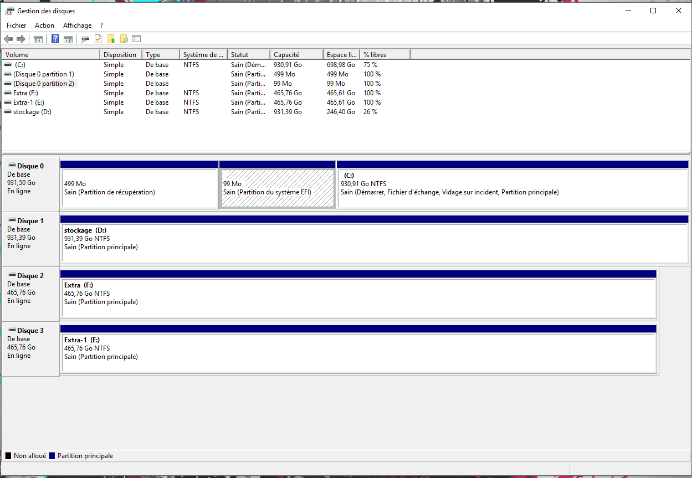This screenshot has width=692, height=478.
Task: Click the disk-with-magnifier toolbar icon
Action: (x=85, y=39)
